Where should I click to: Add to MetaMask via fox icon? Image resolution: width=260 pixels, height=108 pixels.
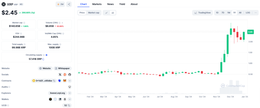point(65,81)
